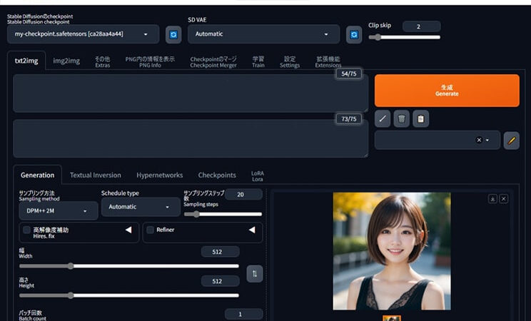The height and width of the screenshot is (321, 531).
Task: Select the Textual Inversion sub-tab
Action: coord(96,175)
